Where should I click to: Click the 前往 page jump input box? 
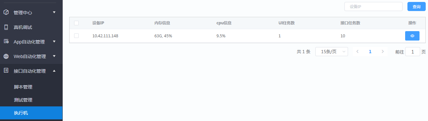point(413,52)
